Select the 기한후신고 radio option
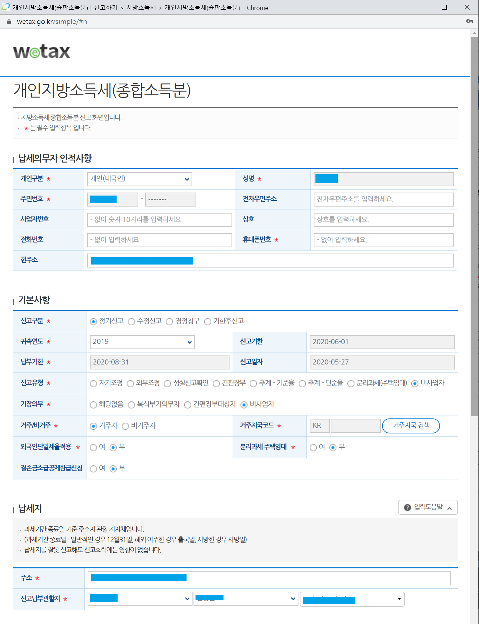Viewport: 479px width, 624px height. coord(208,321)
